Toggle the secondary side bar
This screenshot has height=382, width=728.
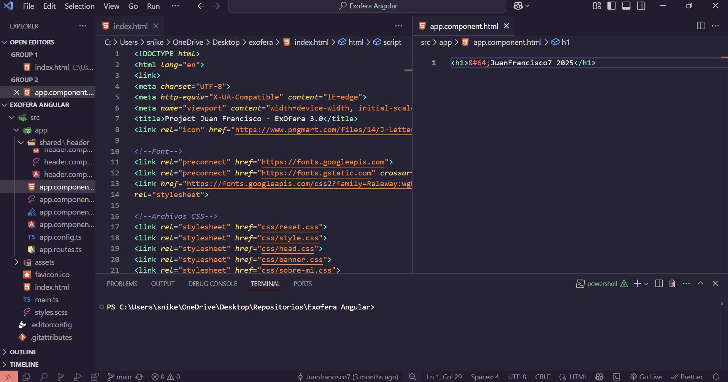(x=641, y=6)
